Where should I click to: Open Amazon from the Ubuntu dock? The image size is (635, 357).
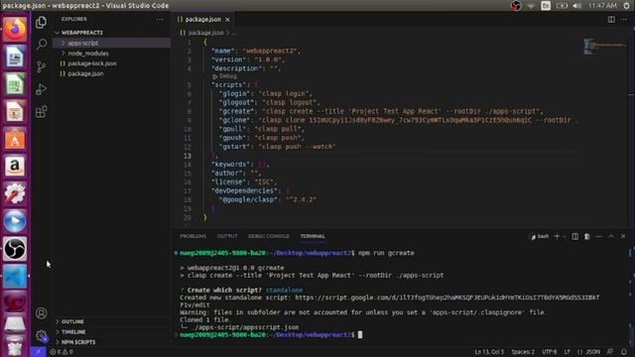(15, 167)
